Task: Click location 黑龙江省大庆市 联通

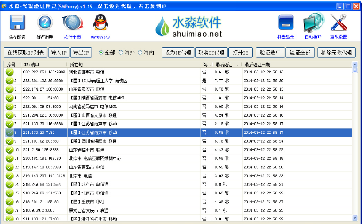Action: click(x=89, y=210)
